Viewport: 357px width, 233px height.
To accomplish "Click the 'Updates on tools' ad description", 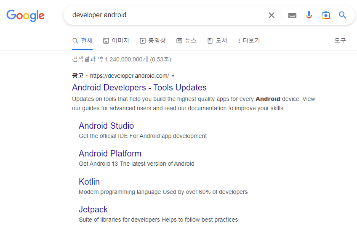I will pyautogui.click(x=194, y=103).
